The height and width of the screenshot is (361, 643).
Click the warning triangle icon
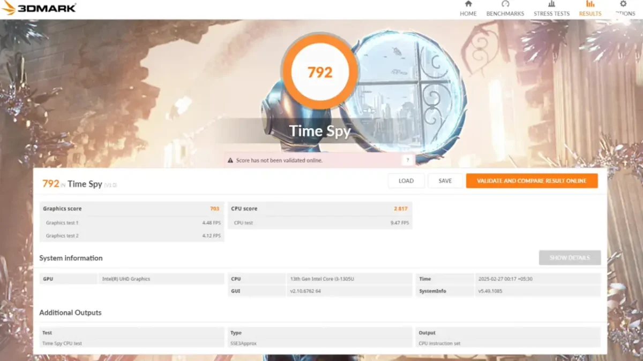tap(230, 160)
